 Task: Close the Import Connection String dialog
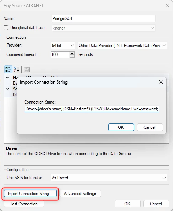(161, 82)
